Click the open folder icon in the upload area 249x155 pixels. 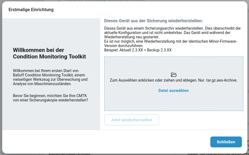[x=174, y=75]
